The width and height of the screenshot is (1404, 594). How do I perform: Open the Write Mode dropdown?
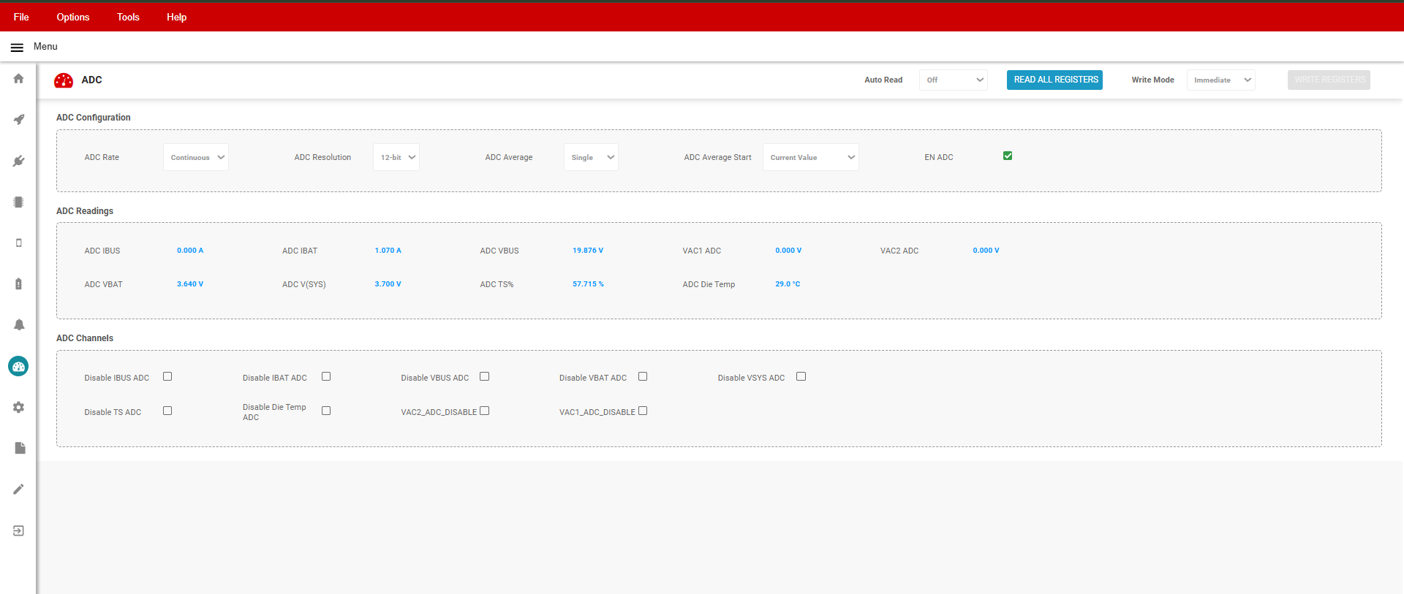click(1221, 80)
